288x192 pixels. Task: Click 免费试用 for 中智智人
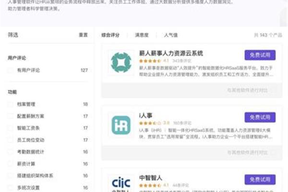[x=260, y=180]
